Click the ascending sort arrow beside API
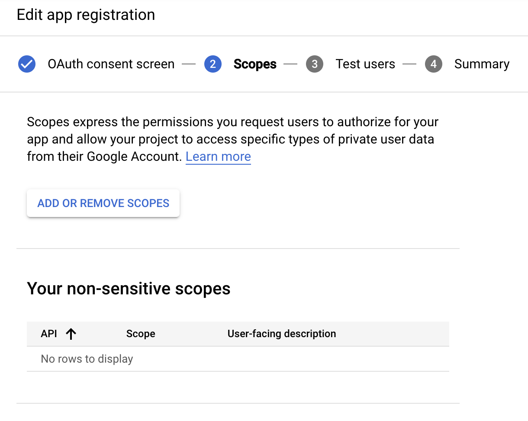The image size is (528, 421). point(71,333)
